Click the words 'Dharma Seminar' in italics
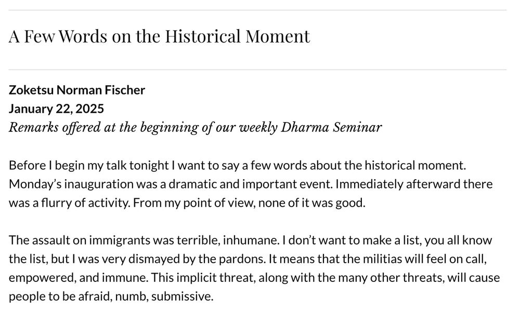Screen dimensions: 520x311 (x=331, y=128)
